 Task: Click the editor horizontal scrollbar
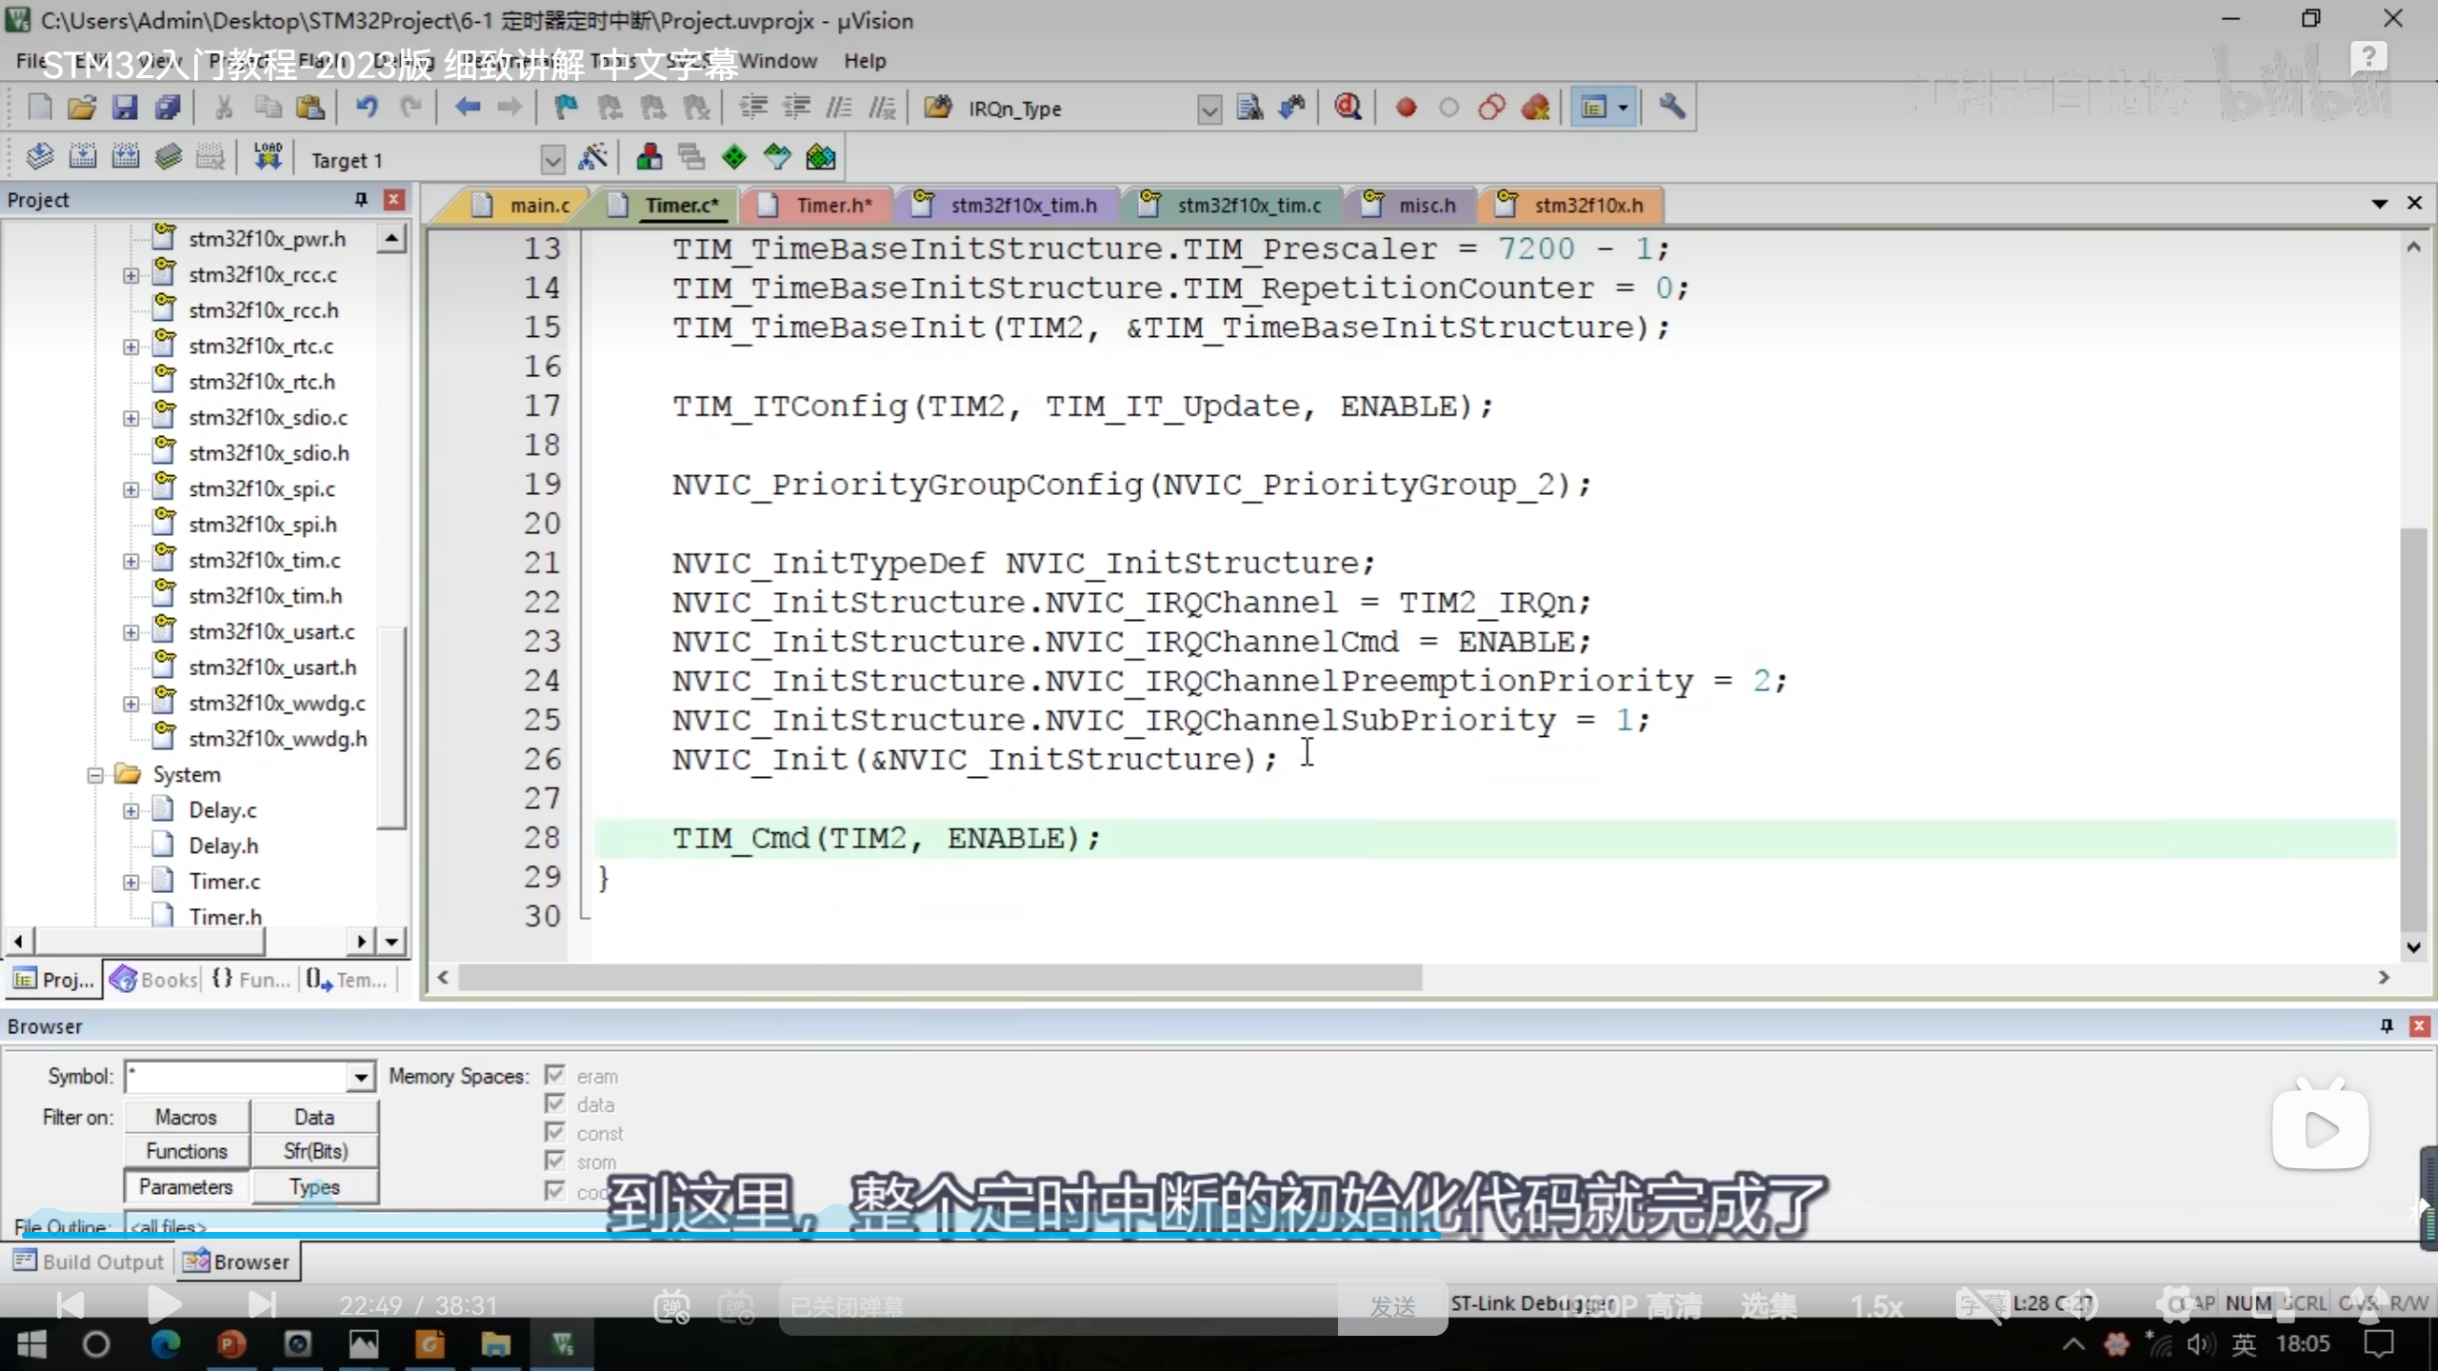click(939, 978)
